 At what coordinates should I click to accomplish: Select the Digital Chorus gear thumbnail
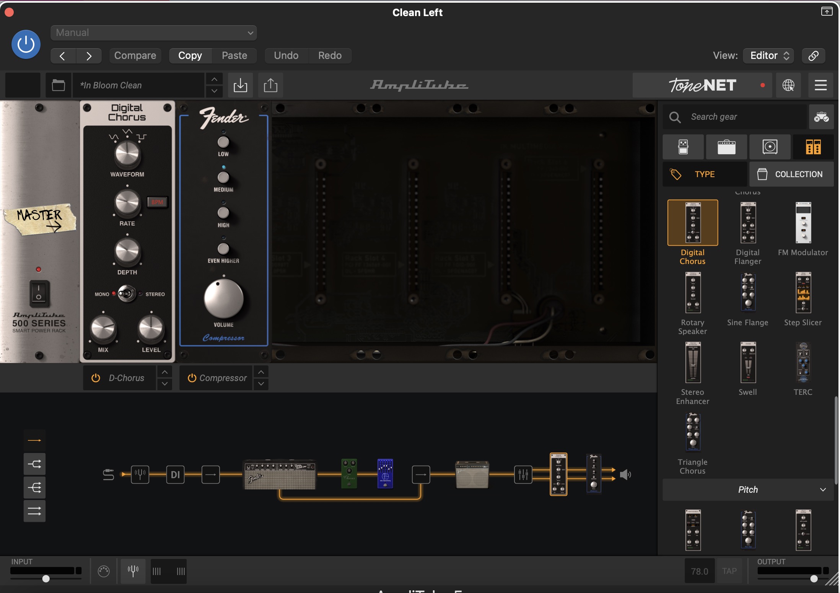click(693, 223)
